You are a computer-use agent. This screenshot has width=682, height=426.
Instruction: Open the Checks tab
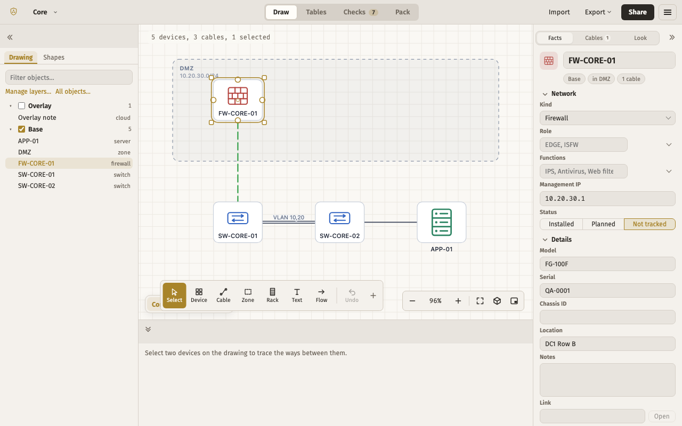tap(360, 12)
